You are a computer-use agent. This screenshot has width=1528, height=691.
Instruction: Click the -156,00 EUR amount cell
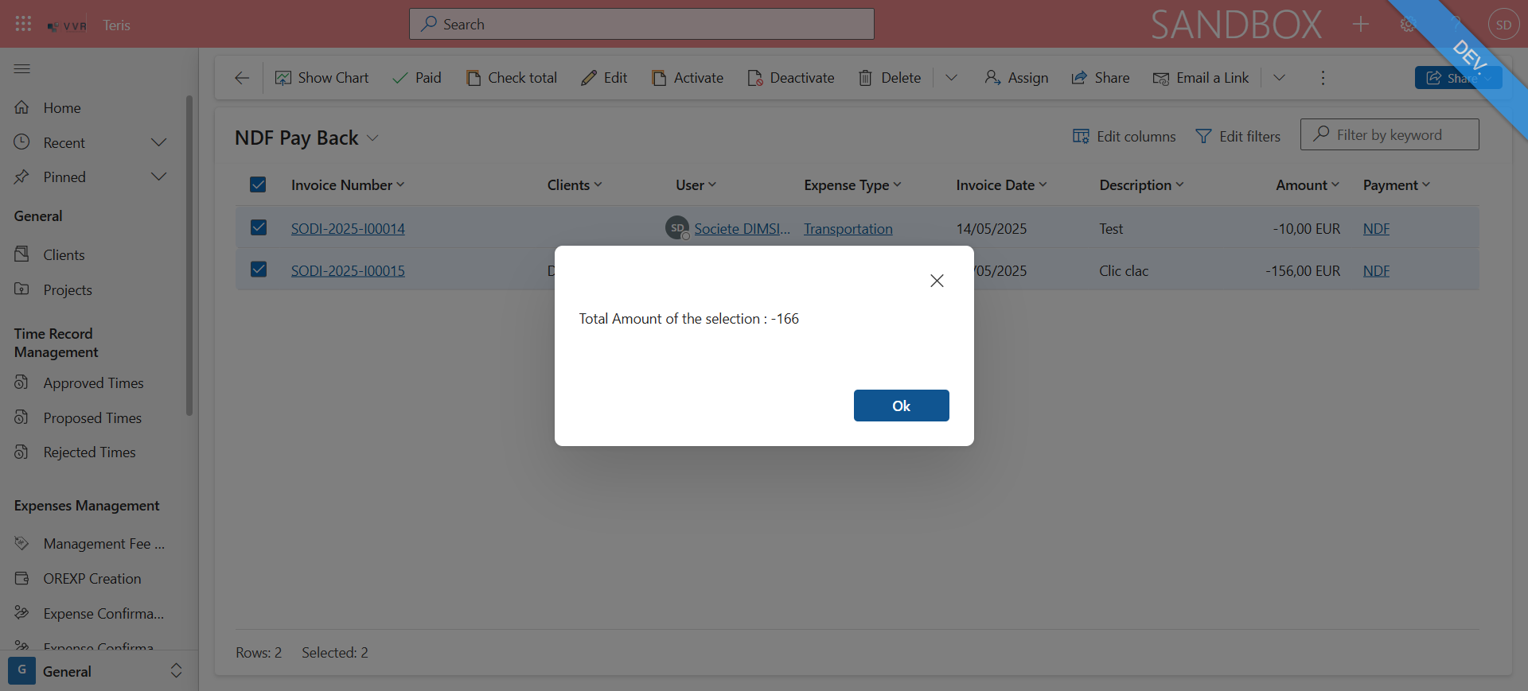tap(1303, 271)
